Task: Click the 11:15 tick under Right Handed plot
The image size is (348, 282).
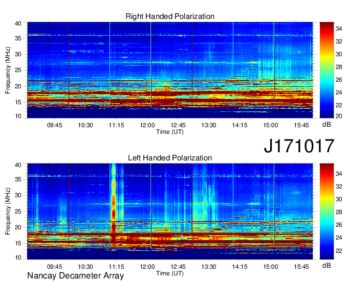Action: pos(116,125)
